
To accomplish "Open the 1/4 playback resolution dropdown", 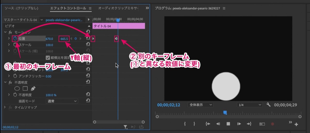I will coord(250,105).
